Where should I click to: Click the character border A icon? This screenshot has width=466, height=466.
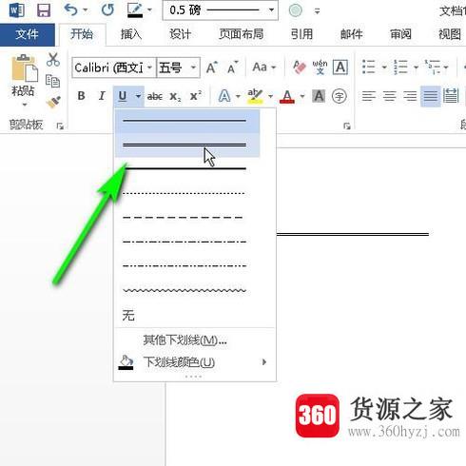tap(340, 68)
